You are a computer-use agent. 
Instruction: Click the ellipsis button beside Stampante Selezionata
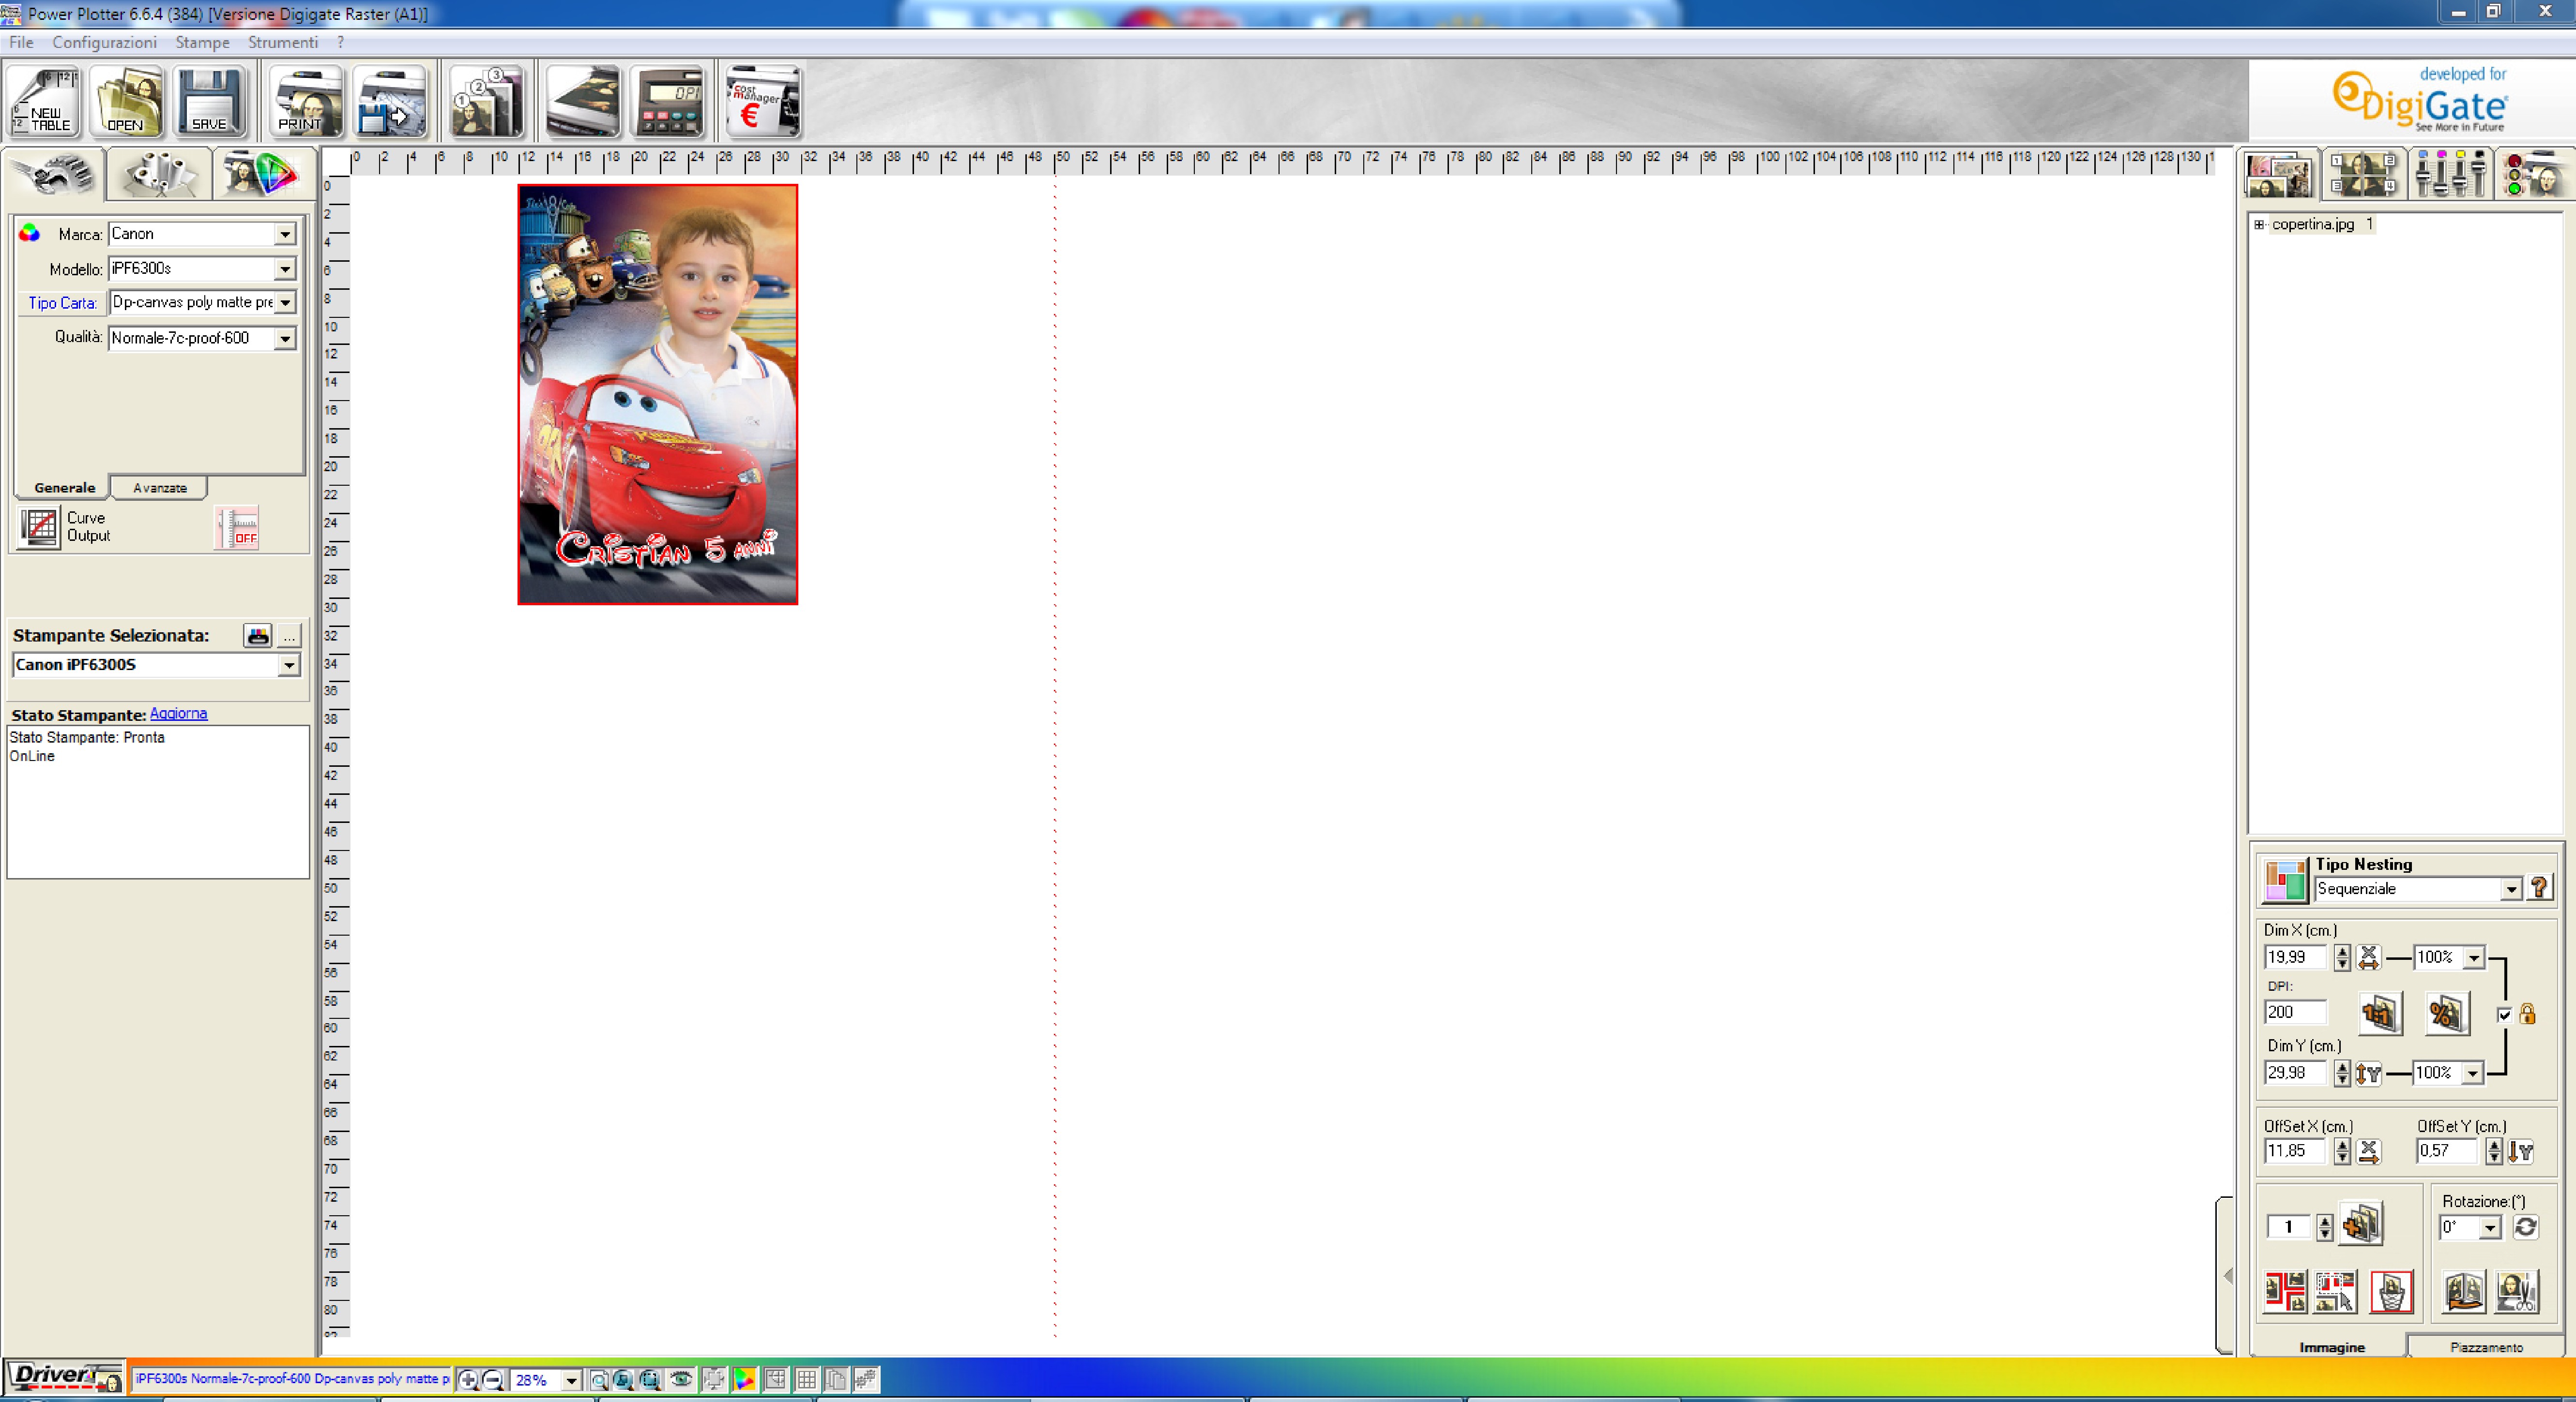click(289, 636)
